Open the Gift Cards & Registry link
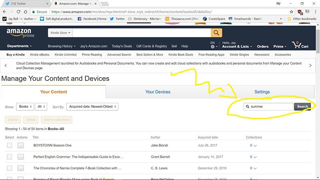Image resolution: width=320 pixels, height=180 pixels. click(152, 46)
